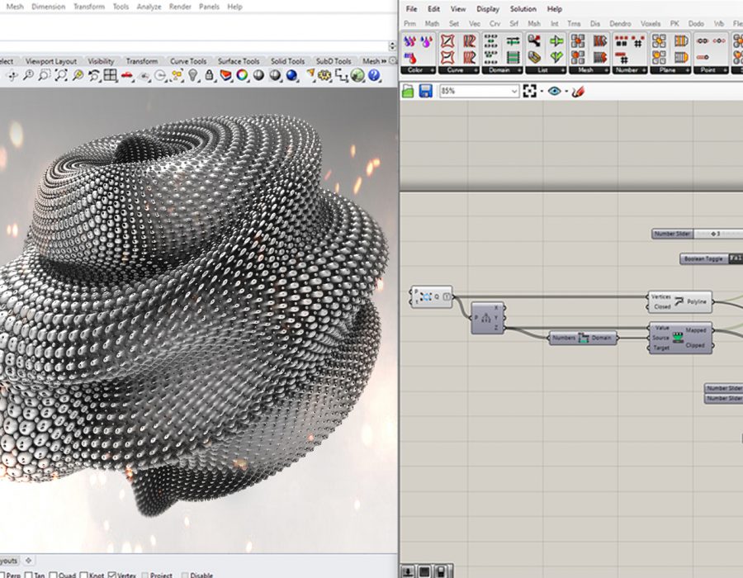The image size is (743, 578).
Task: Toggle the Vertex osnap checkbox
Action: tap(111, 575)
